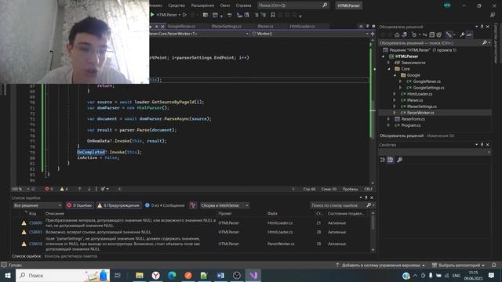The width and height of the screenshot is (502, 282).
Task: Open Yandex Browser from the taskbar
Action: coord(156,275)
